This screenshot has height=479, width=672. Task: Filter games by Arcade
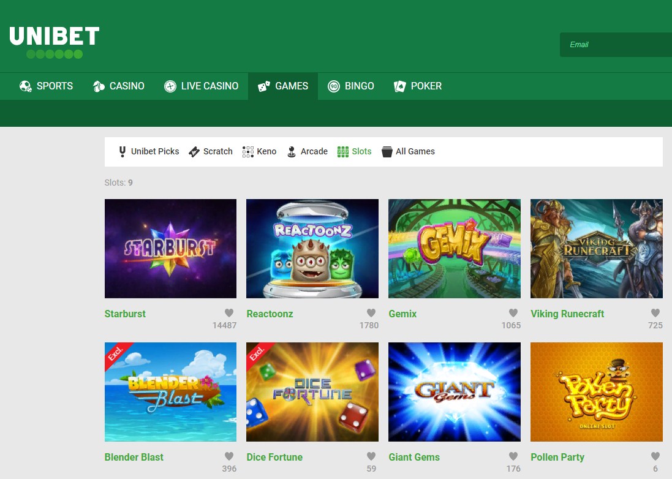(x=314, y=151)
